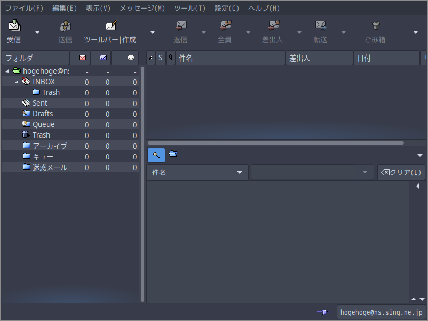
Task: Click the folder icon next to search
Action: click(173, 154)
